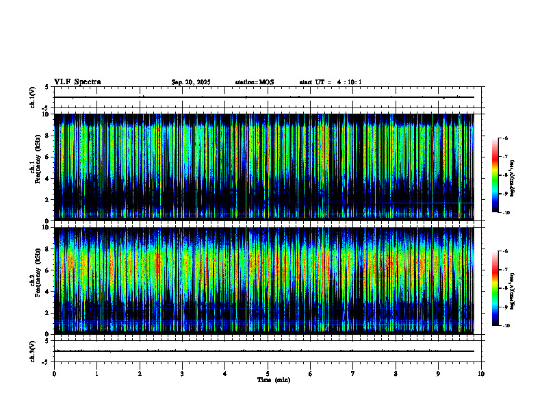Click time axis tick label '1'

[96, 374]
